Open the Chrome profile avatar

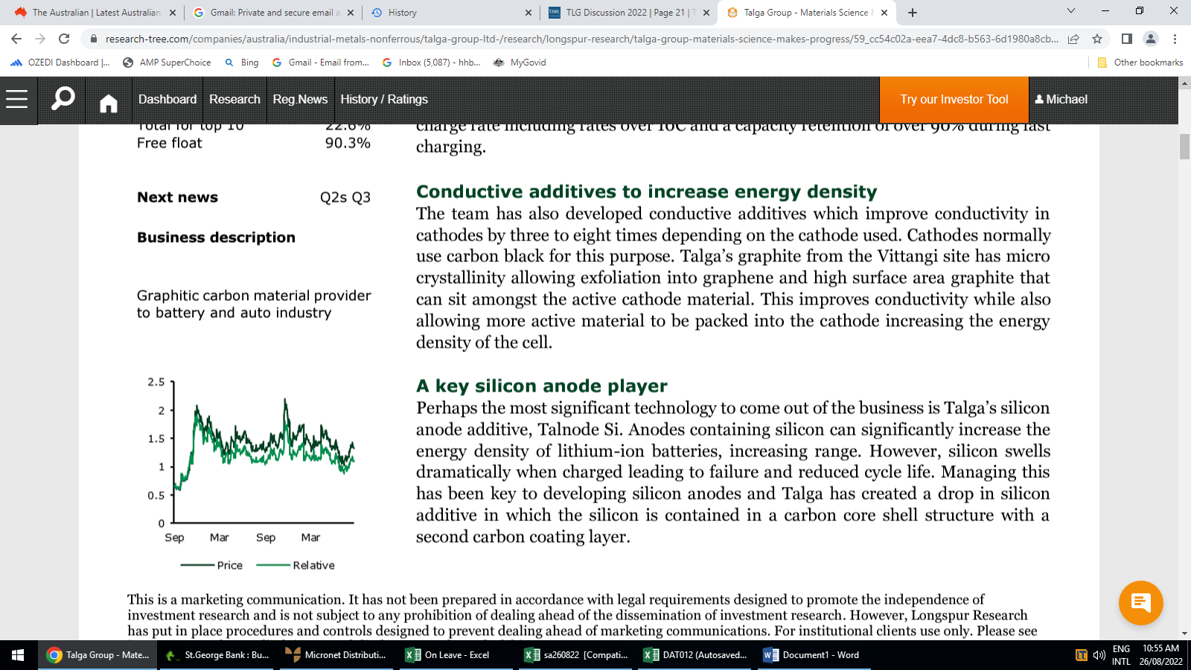click(x=1151, y=39)
